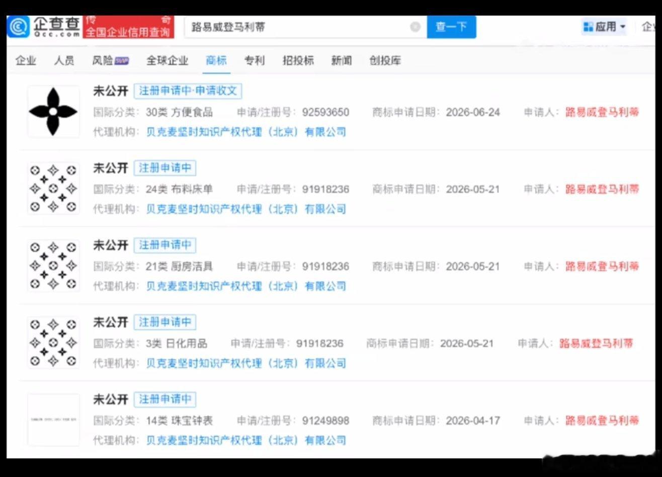Click registration number 92593650
The width and height of the screenshot is (662, 477).
click(325, 112)
